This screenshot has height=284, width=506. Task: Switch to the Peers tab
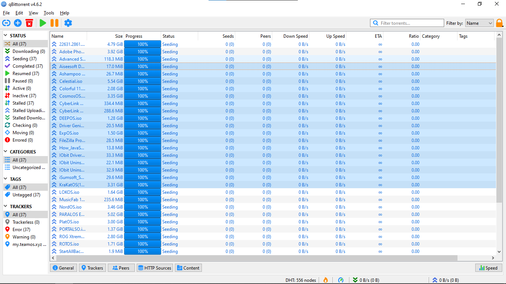pos(121,268)
